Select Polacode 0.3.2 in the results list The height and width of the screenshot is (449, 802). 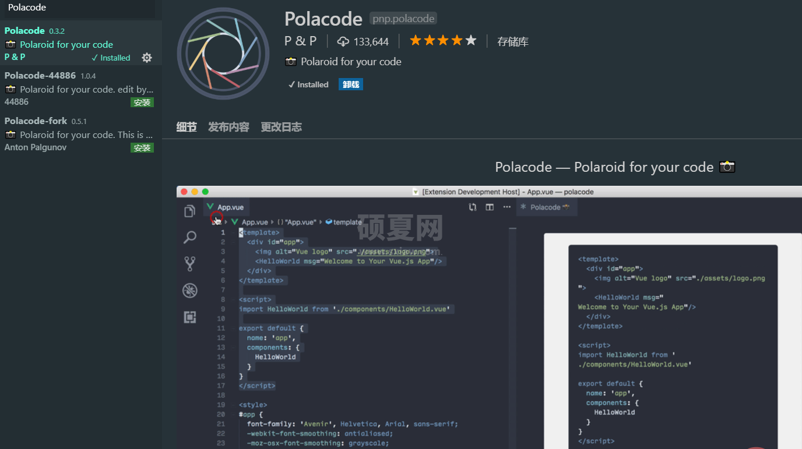point(81,44)
